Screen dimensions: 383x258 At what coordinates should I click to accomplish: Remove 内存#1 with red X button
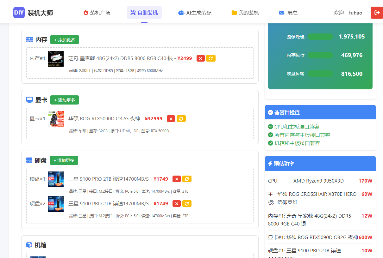coord(201,58)
